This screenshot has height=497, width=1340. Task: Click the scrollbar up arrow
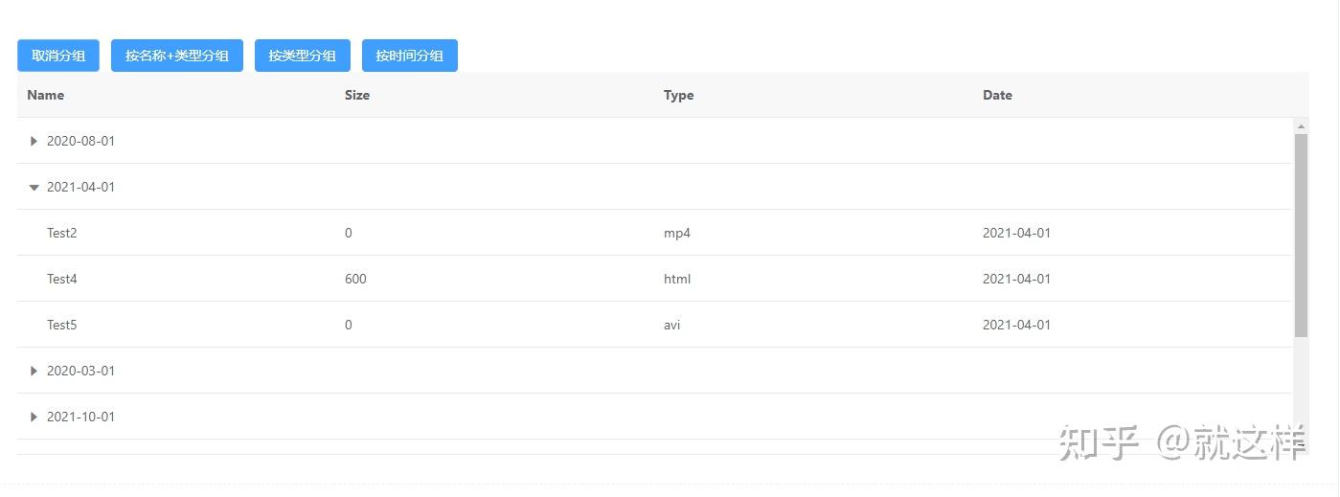1301,125
